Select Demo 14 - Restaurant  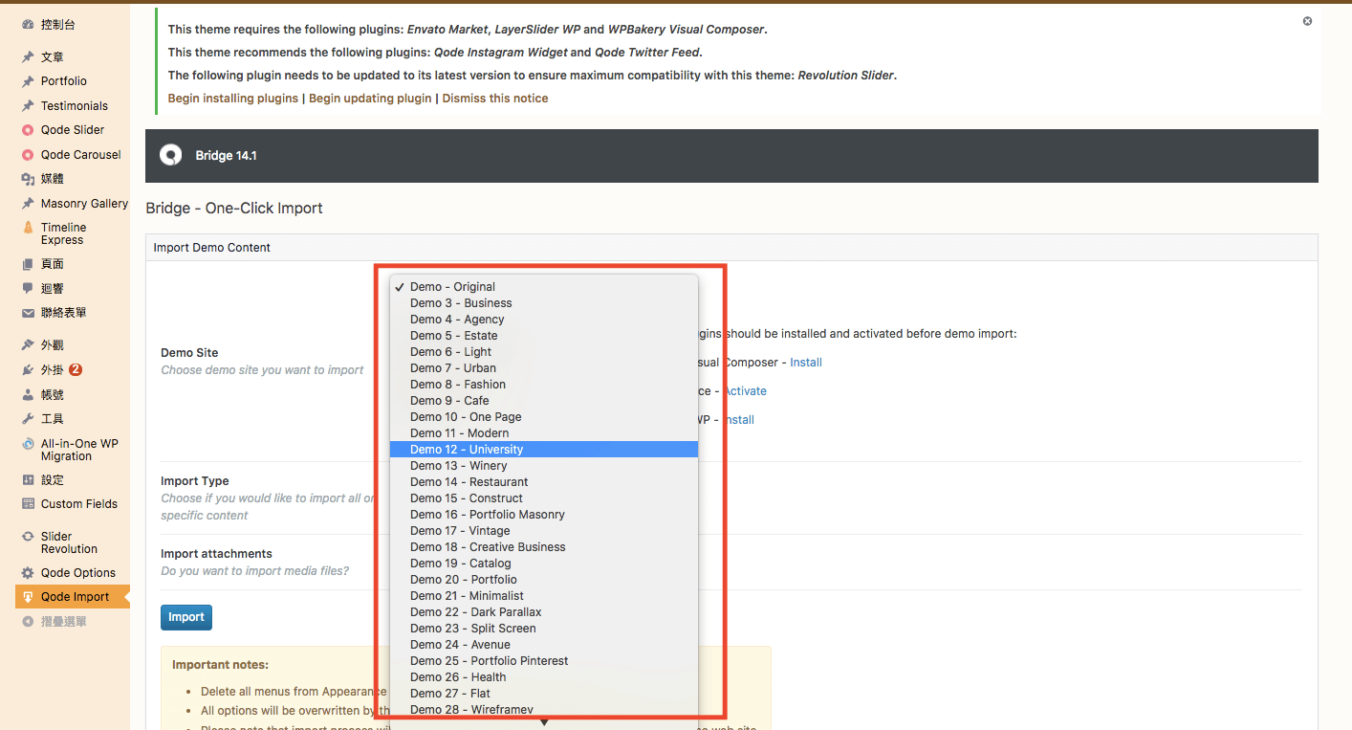pyautogui.click(x=543, y=482)
